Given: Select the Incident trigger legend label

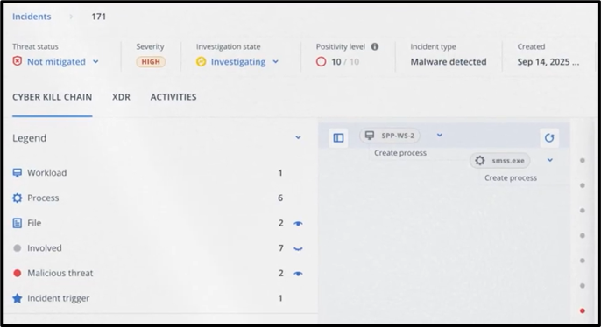Looking at the screenshot, I should [58, 298].
